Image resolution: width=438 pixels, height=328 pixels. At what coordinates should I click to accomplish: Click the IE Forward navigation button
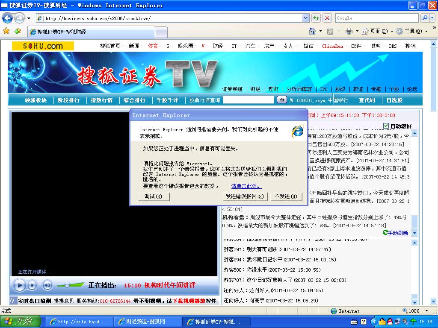point(19,18)
